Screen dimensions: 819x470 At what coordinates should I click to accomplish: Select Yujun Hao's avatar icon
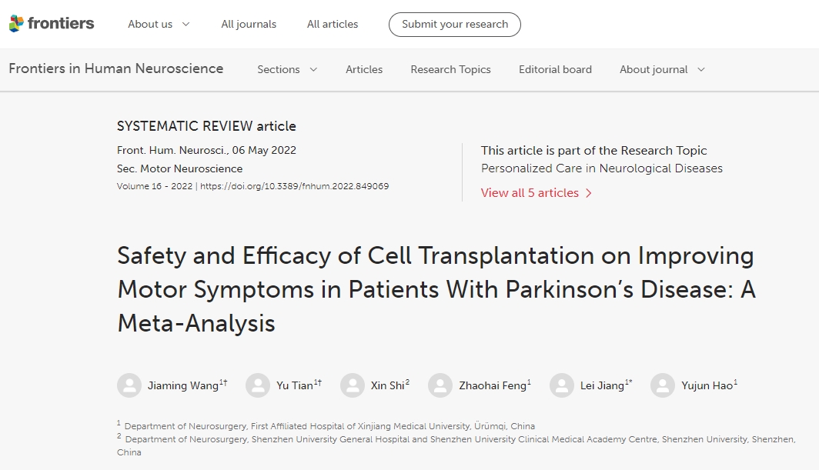(x=663, y=385)
